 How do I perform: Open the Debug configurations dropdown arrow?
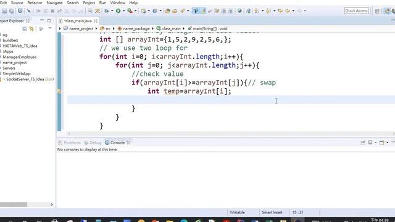click(112, 11)
